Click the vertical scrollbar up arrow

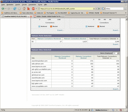click(126, 19)
